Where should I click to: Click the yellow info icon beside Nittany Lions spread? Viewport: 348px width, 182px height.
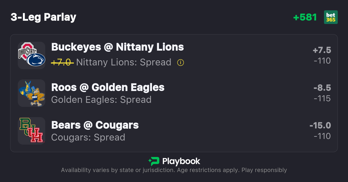(180, 62)
